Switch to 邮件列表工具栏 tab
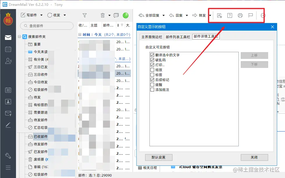The width and height of the screenshot is (285, 178). click(178, 37)
